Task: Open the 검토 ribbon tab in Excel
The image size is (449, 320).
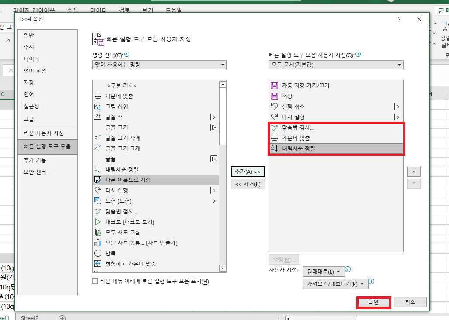Action: [x=124, y=10]
